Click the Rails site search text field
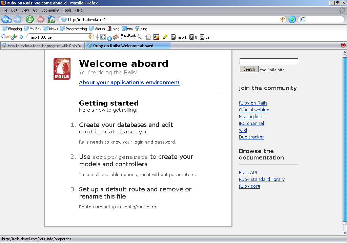 click(x=269, y=61)
